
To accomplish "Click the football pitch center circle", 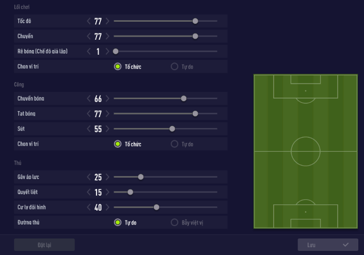I will point(305,151).
